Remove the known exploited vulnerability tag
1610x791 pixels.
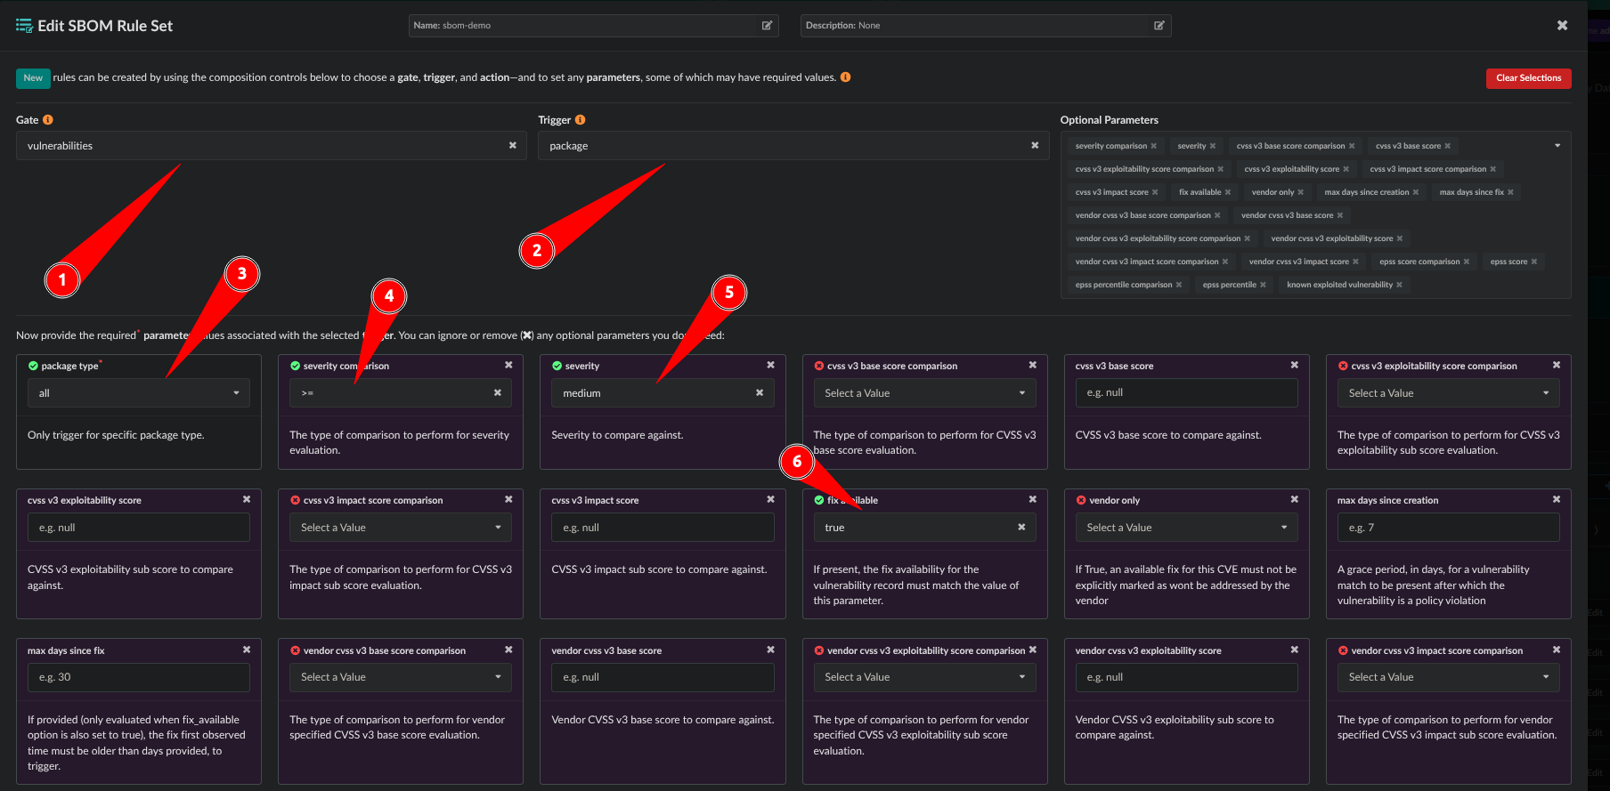(1399, 286)
